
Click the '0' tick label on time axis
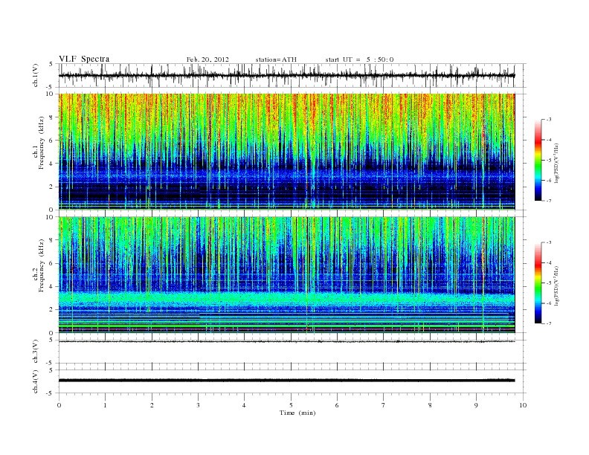pos(59,405)
